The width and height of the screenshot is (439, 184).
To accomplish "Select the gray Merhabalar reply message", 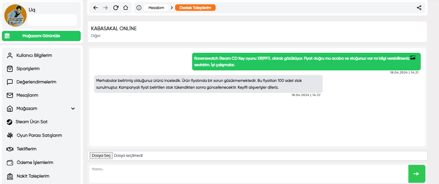I will pyautogui.click(x=208, y=84).
